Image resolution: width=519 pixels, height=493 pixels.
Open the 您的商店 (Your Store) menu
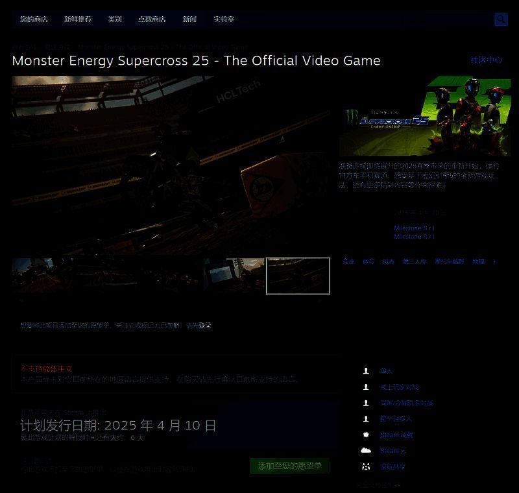(x=34, y=19)
